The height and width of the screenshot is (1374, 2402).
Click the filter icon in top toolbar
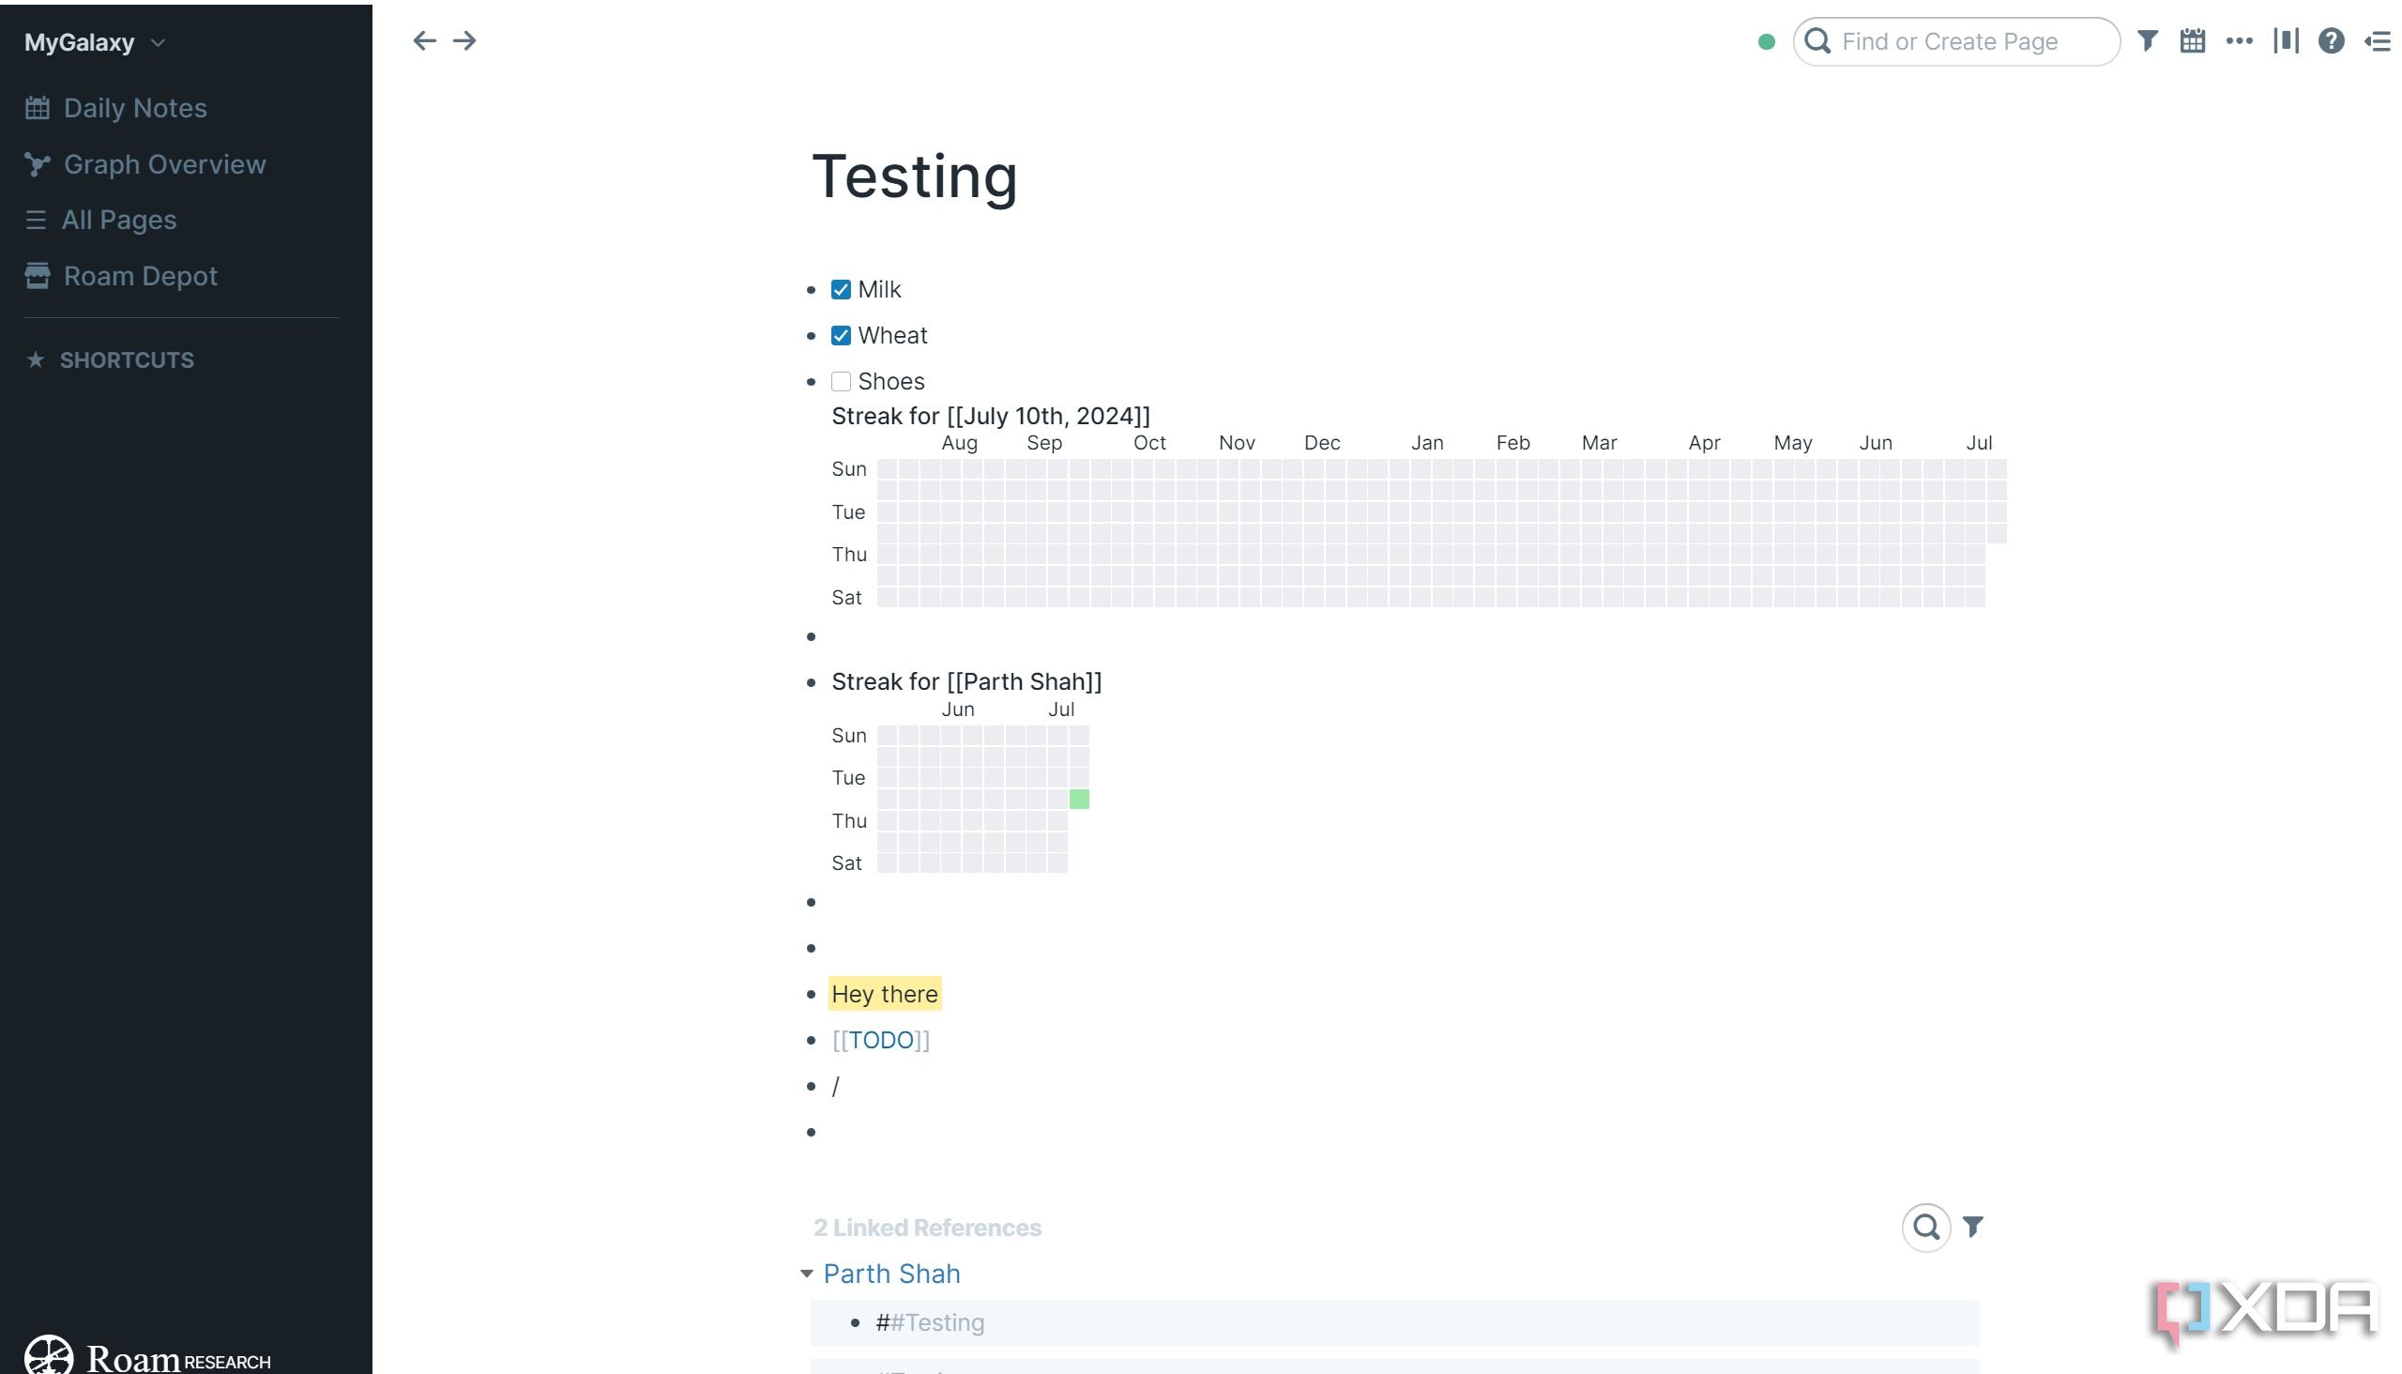[x=2148, y=39]
